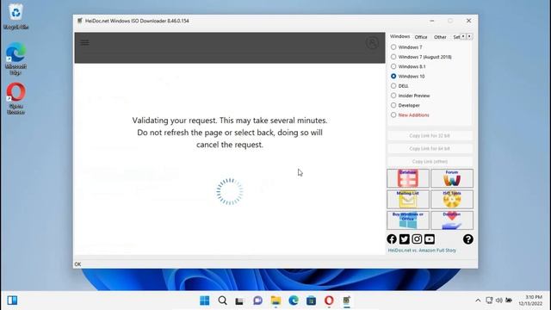This screenshot has height=310, width=551.
Task: Open the Windows Start menu
Action: click(x=205, y=301)
